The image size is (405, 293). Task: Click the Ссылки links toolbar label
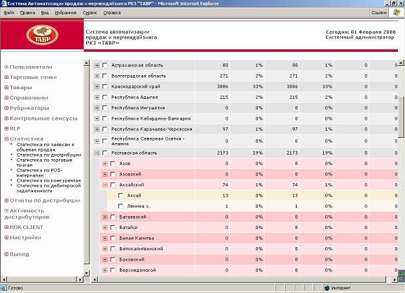point(379,13)
